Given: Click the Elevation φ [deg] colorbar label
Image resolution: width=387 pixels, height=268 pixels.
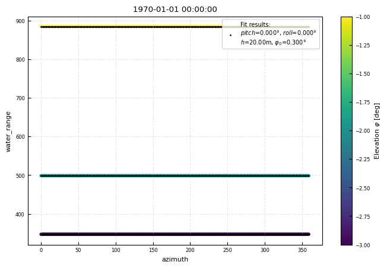Looking at the screenshot, I should [x=377, y=131].
